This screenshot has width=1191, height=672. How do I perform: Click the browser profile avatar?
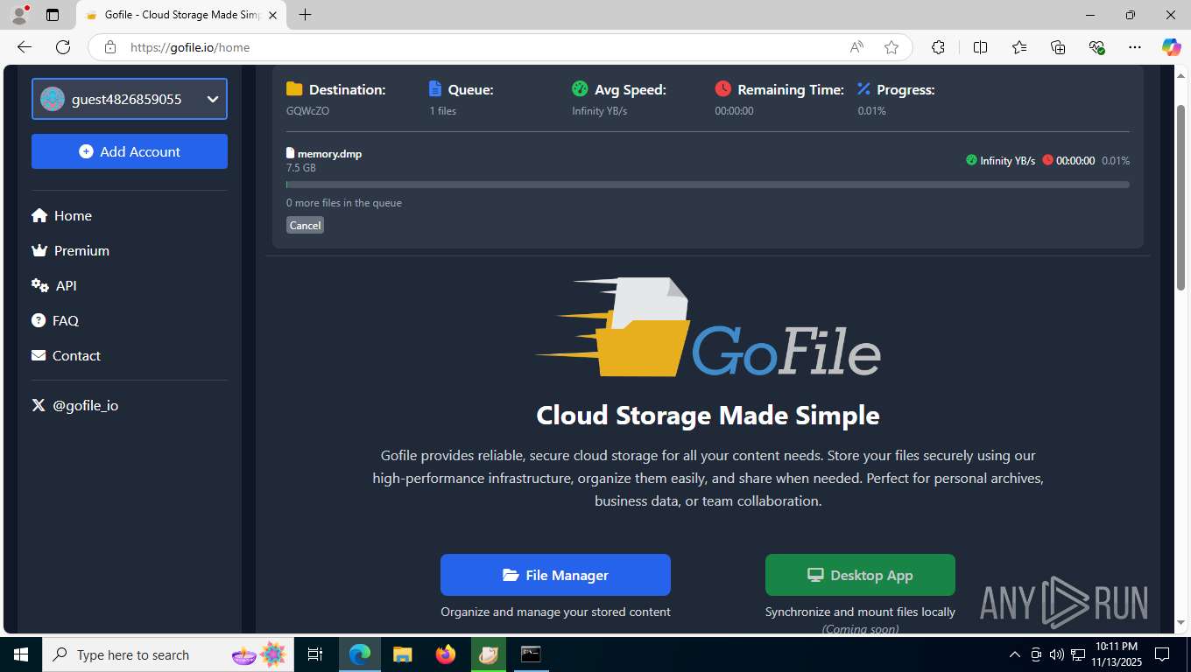19,15
